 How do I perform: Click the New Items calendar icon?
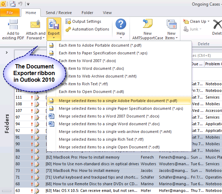pyautogui.click(x=172, y=25)
